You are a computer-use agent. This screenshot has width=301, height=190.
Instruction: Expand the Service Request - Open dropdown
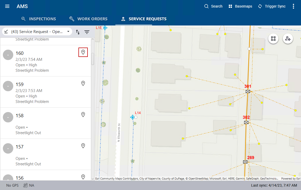coord(37,32)
